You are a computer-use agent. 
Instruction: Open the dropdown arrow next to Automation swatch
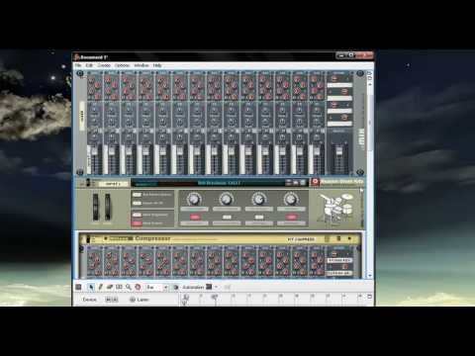(216, 287)
